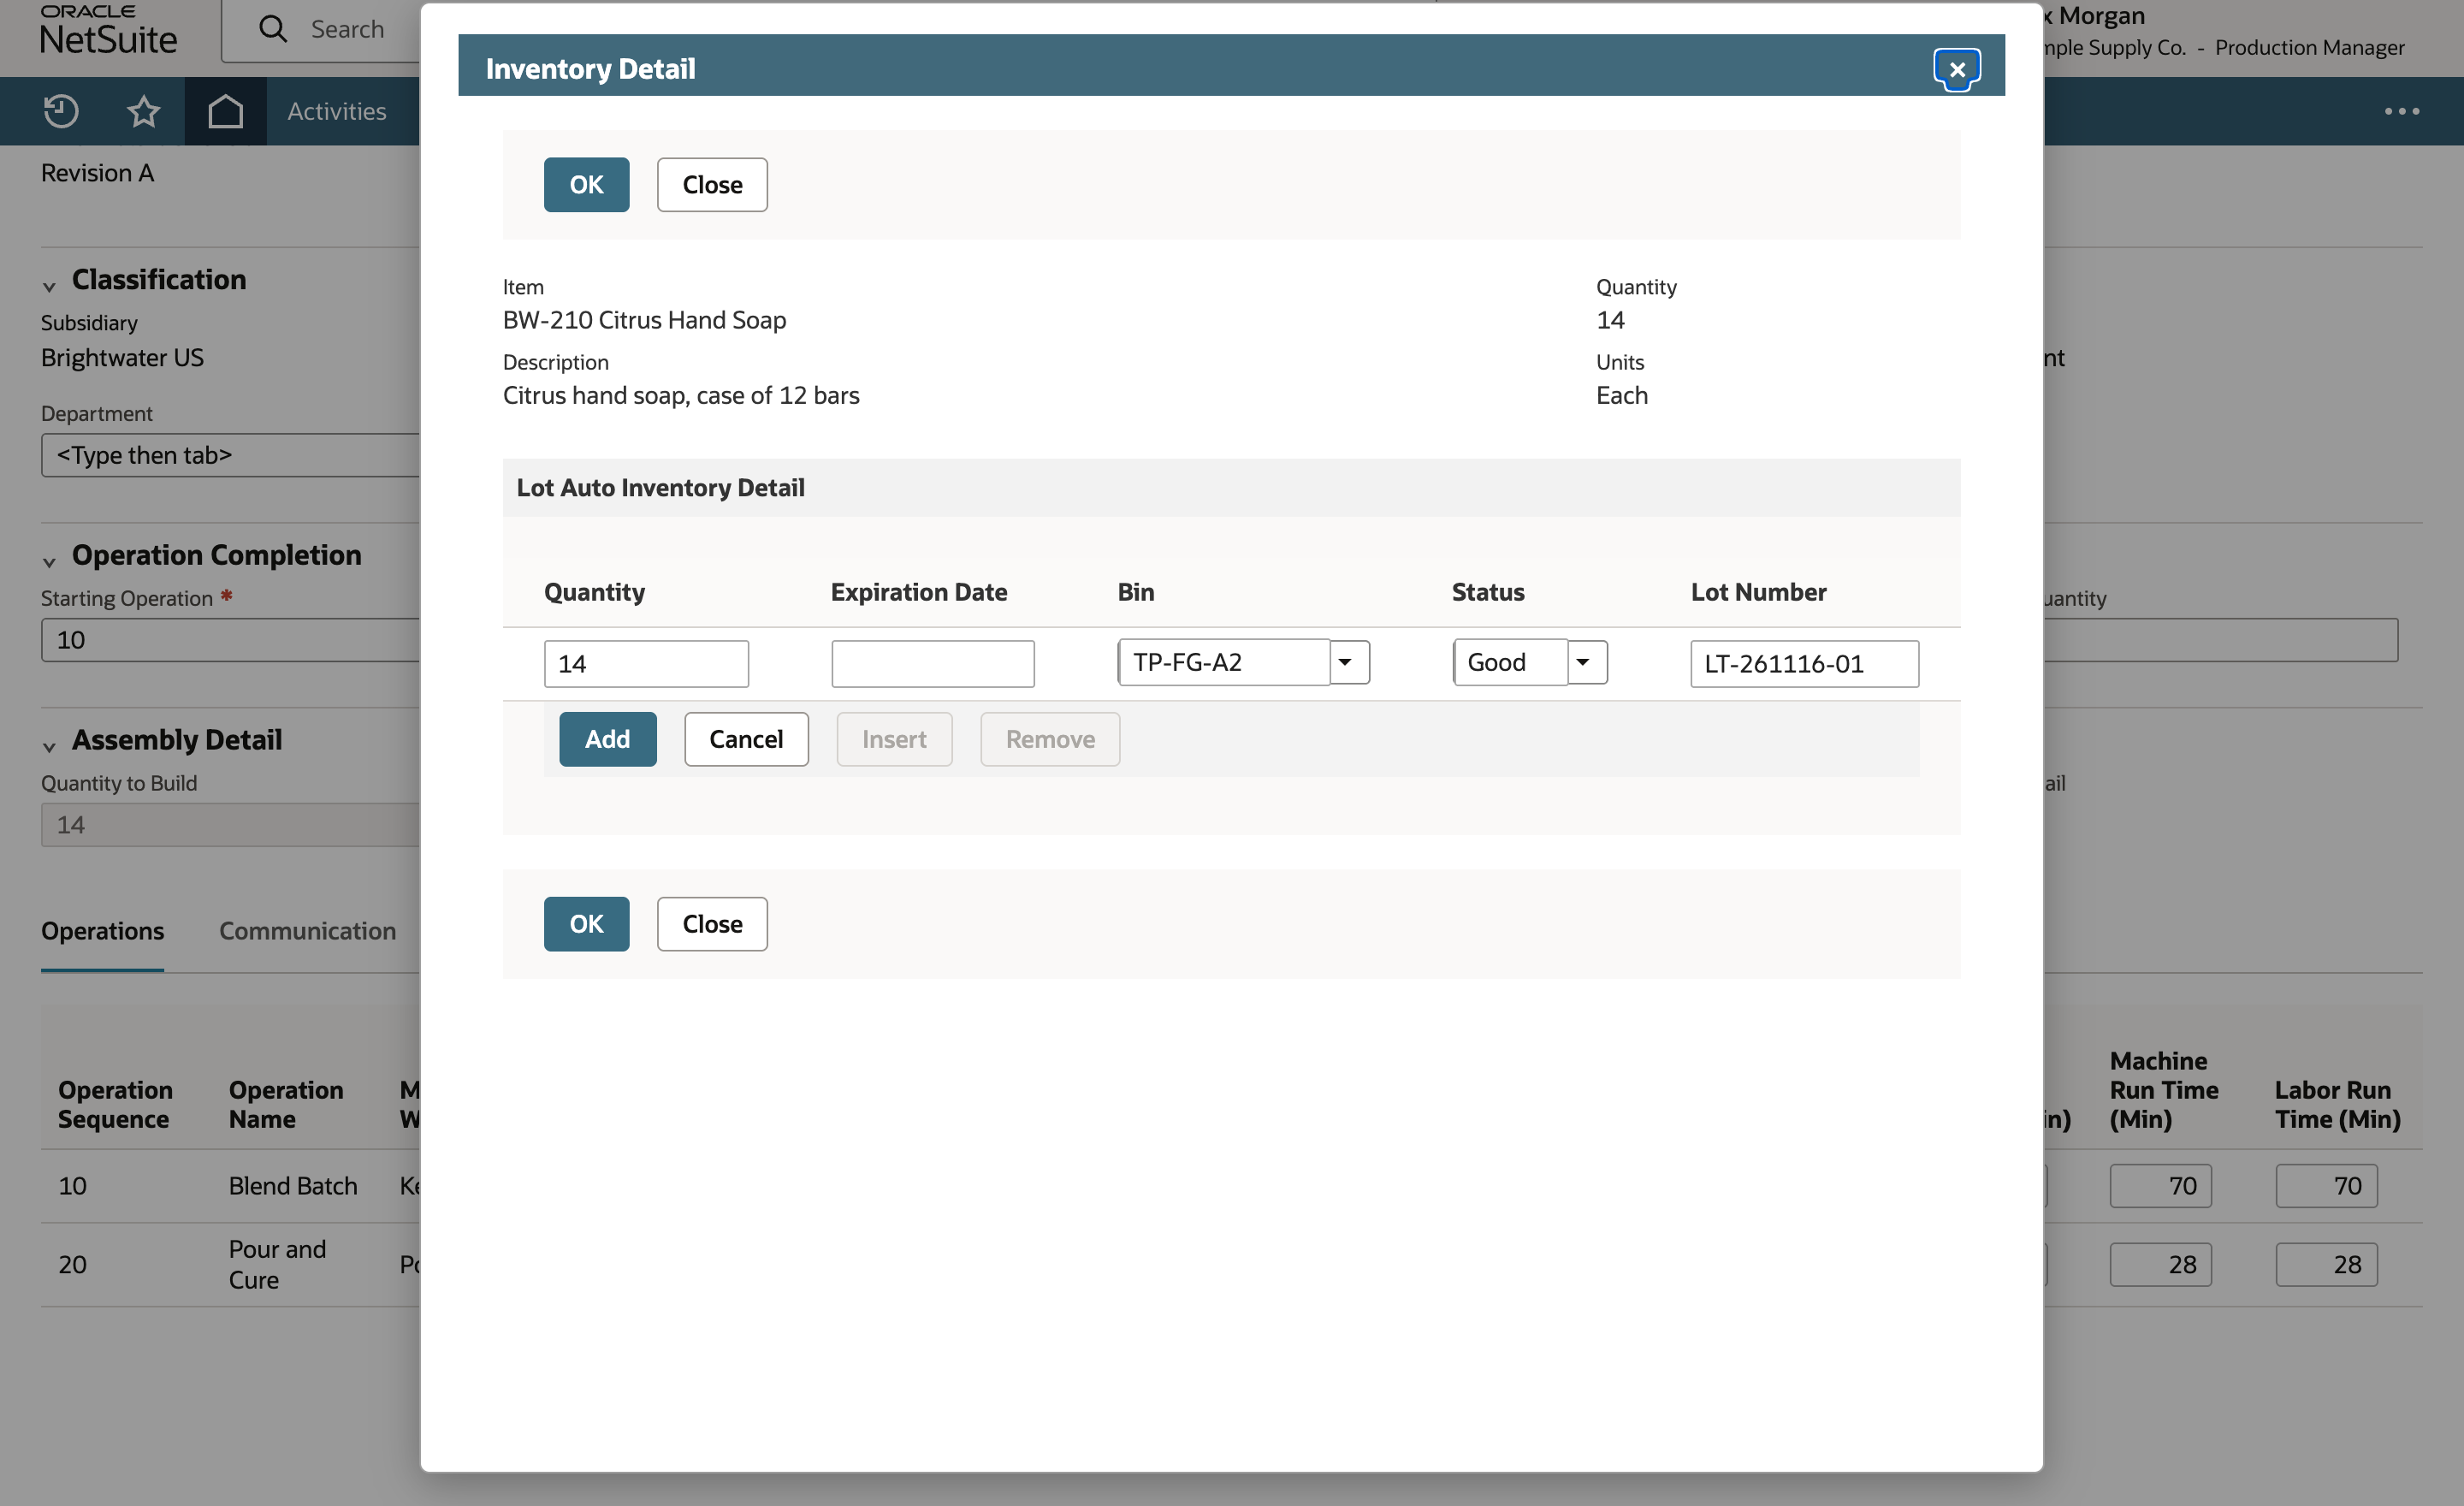
Task: Switch to the Communication tab
Action: 308,930
